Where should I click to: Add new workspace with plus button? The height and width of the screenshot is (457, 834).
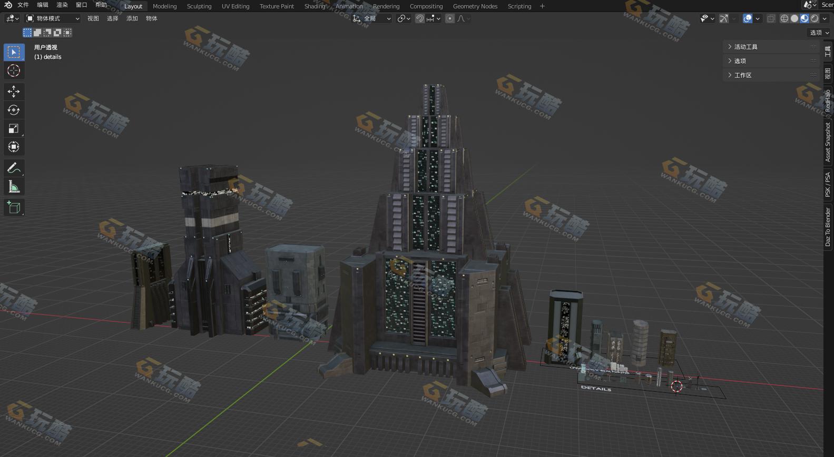point(542,6)
